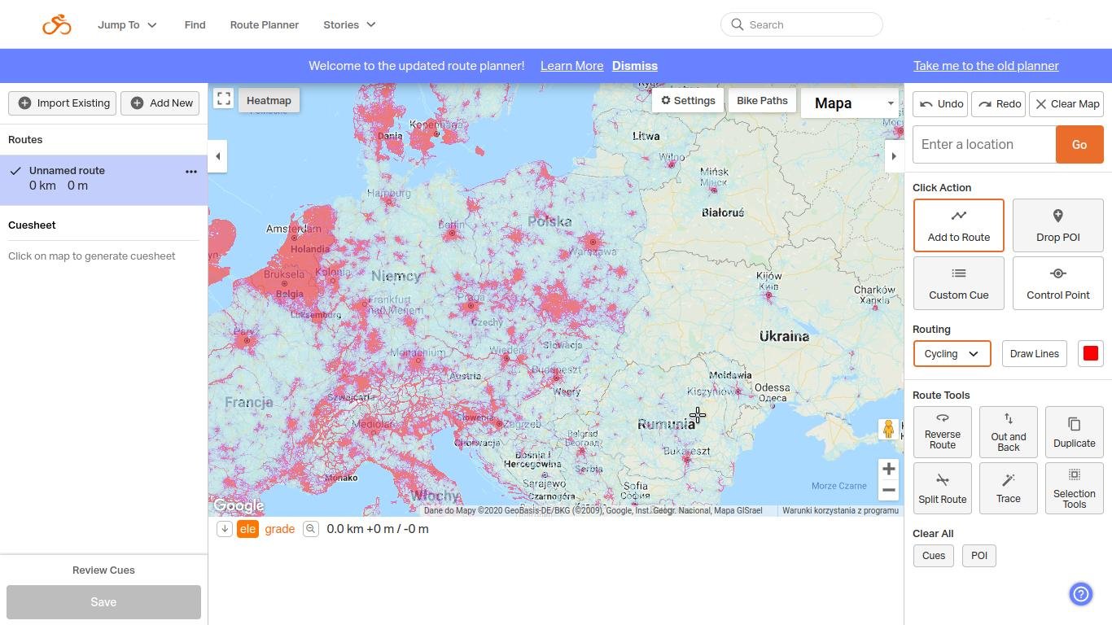
Task: Select the Trace tool
Action: tap(1008, 488)
